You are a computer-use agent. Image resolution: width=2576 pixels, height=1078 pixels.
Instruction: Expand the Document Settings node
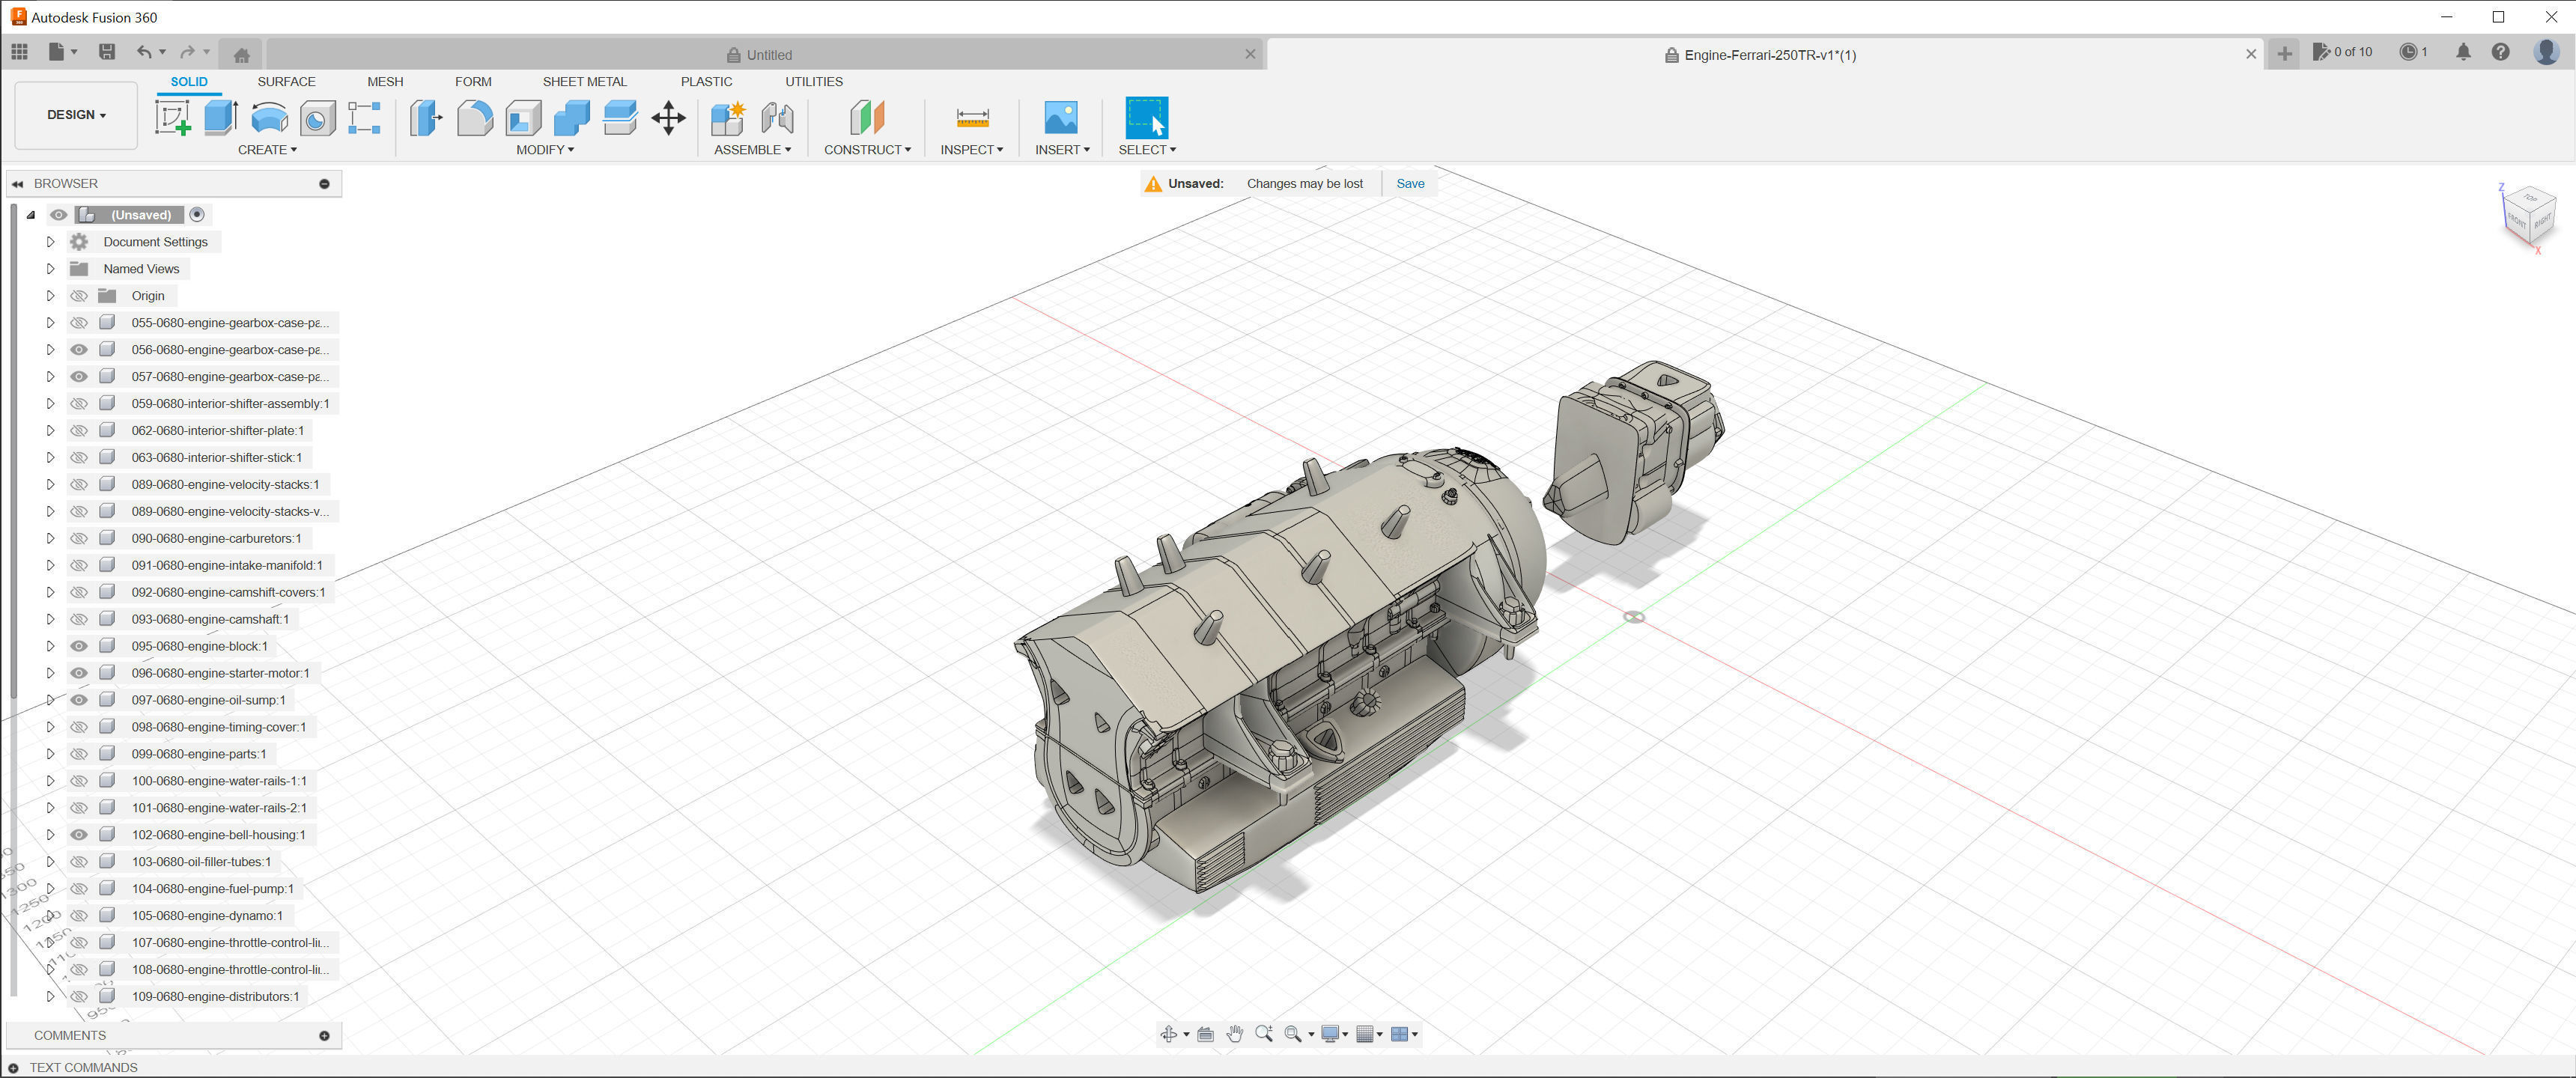pos(50,242)
